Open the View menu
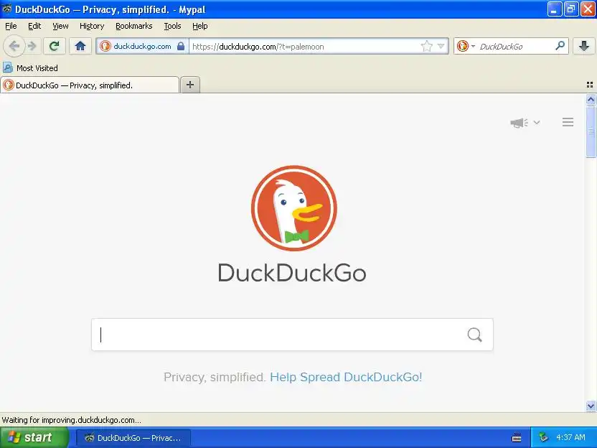This screenshot has height=448, width=597. (x=60, y=26)
